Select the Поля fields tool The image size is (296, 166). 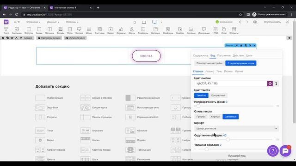(70, 30)
